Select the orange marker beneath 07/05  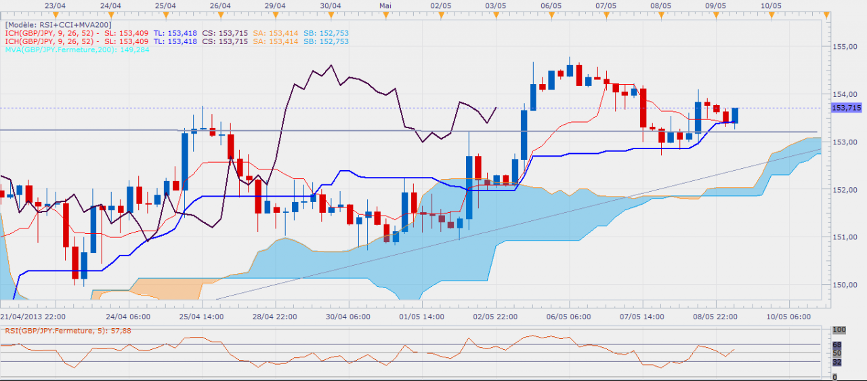click(606, 14)
